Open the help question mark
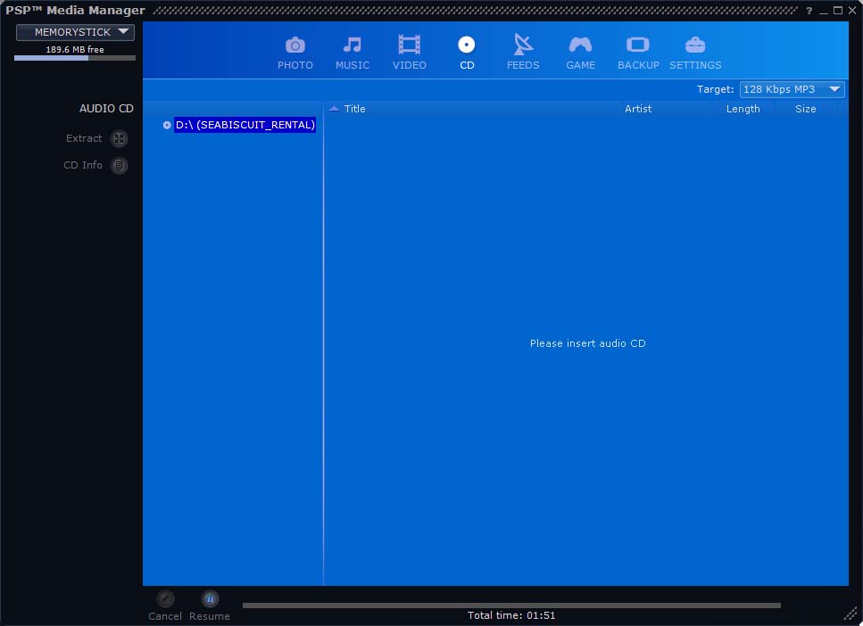 click(x=809, y=11)
